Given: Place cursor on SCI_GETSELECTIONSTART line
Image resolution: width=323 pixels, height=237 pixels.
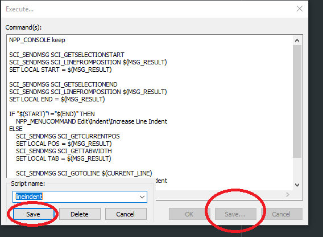Looking at the screenshot, I should 67,55.
